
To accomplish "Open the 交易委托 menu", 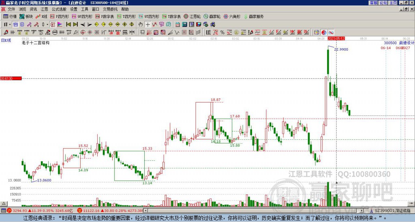I will [x=110, y=9].
